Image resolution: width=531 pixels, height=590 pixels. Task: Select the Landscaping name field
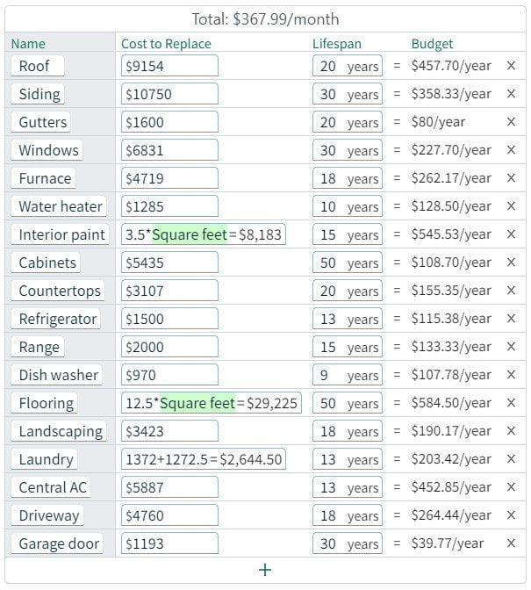[61, 431]
